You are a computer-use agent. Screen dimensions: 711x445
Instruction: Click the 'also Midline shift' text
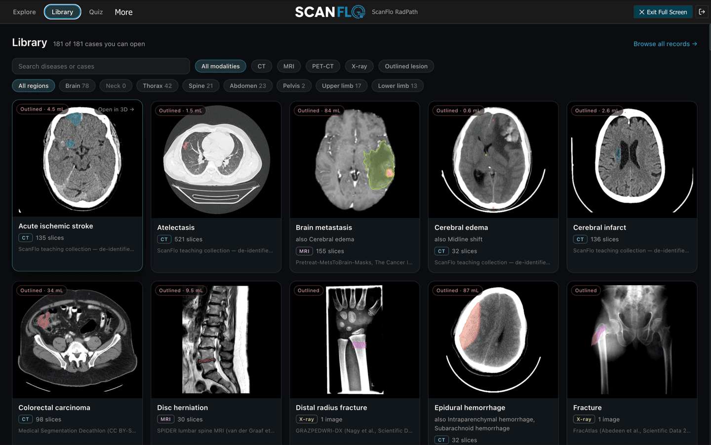[x=458, y=239]
